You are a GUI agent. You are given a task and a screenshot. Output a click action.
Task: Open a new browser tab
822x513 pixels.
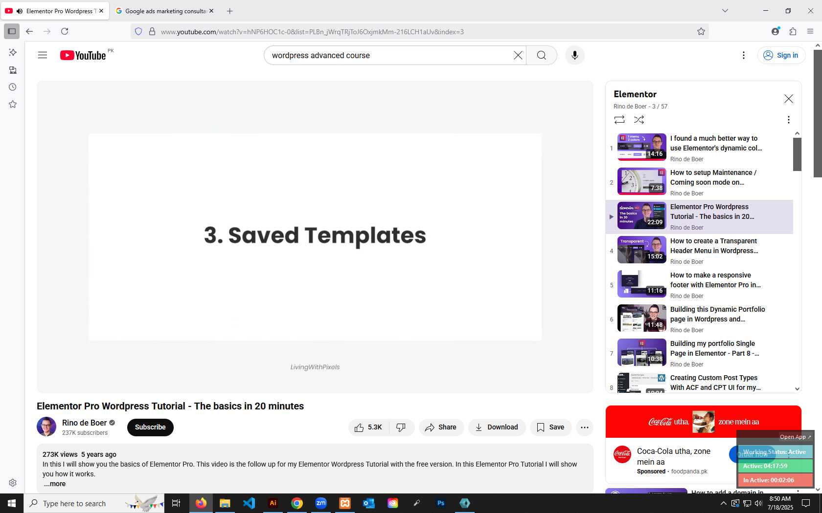tap(229, 11)
